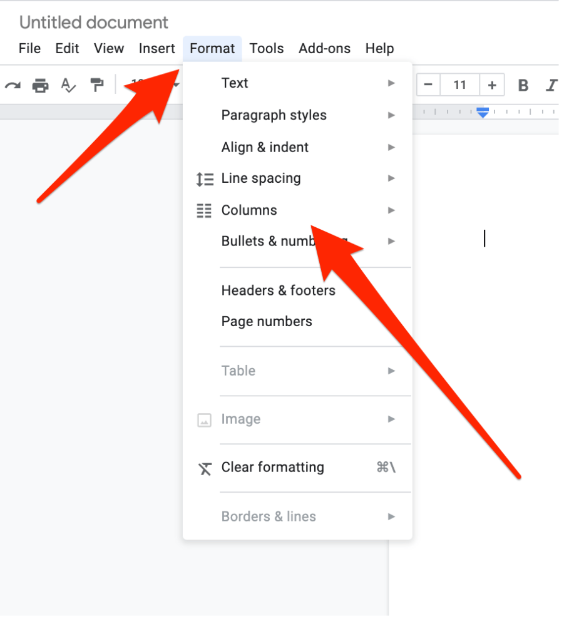The image size is (584, 641).
Task: Click the Columns icon in the menu
Action: click(203, 210)
